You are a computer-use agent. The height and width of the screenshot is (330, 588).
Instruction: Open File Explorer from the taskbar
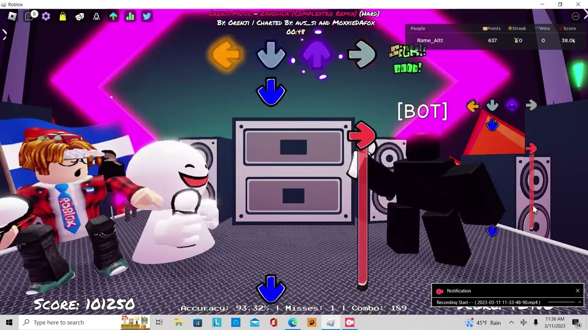[x=178, y=323]
